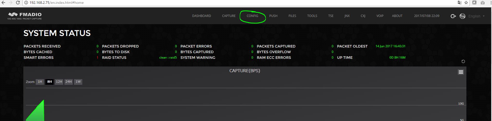This screenshot has width=492, height=121.
Task: Click the 10G axis label
Action: tap(461, 104)
